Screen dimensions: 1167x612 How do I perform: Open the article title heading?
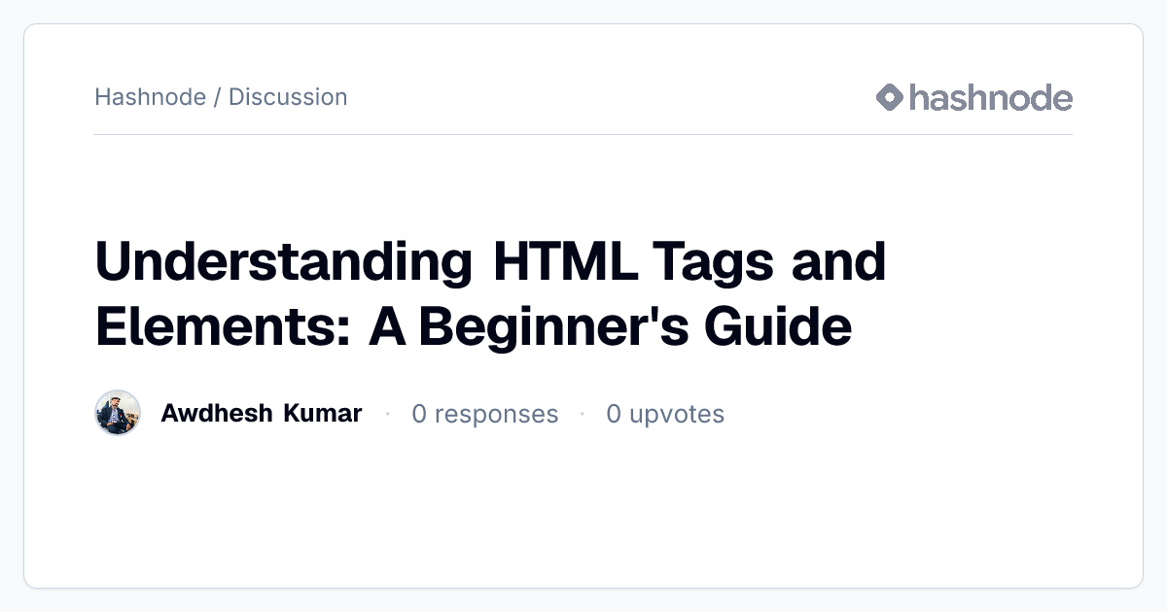pyautogui.click(x=491, y=294)
